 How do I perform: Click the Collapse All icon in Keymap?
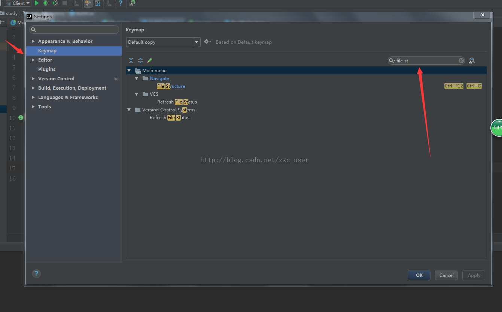click(140, 61)
